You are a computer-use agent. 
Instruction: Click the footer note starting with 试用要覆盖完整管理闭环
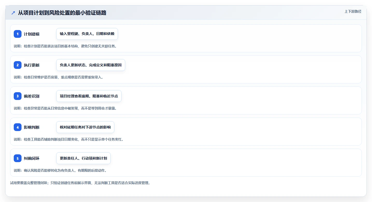point(80,183)
